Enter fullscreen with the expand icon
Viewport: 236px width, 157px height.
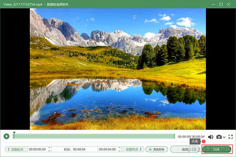[x=231, y=137]
